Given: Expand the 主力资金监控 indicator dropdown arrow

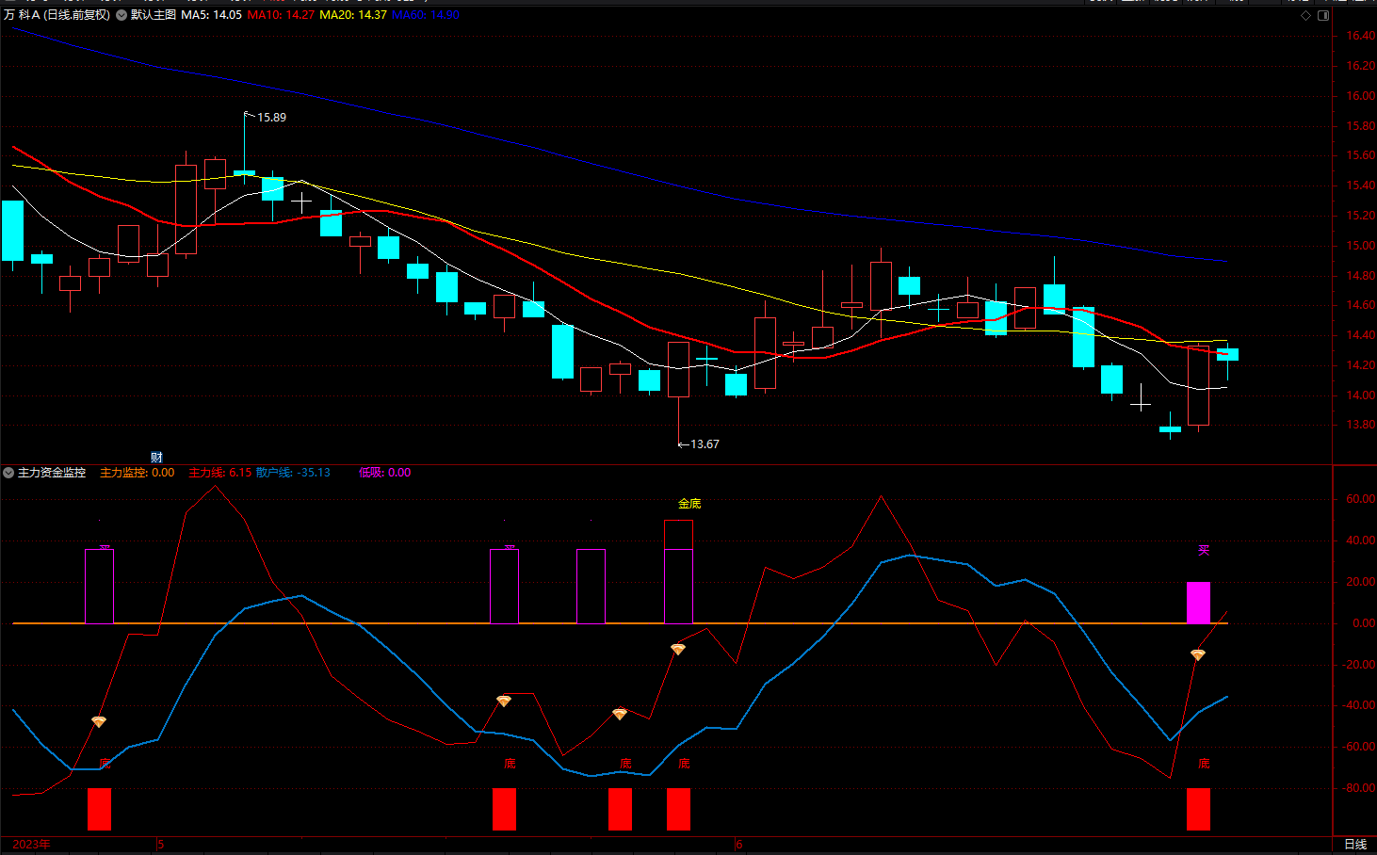Looking at the screenshot, I should [8, 473].
